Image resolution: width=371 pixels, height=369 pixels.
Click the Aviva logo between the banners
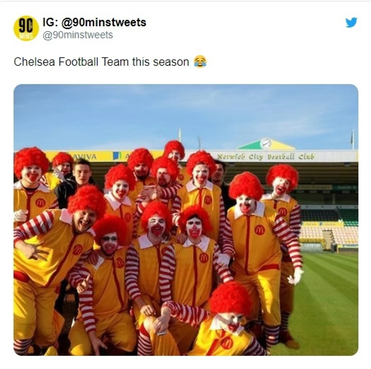[117, 156]
